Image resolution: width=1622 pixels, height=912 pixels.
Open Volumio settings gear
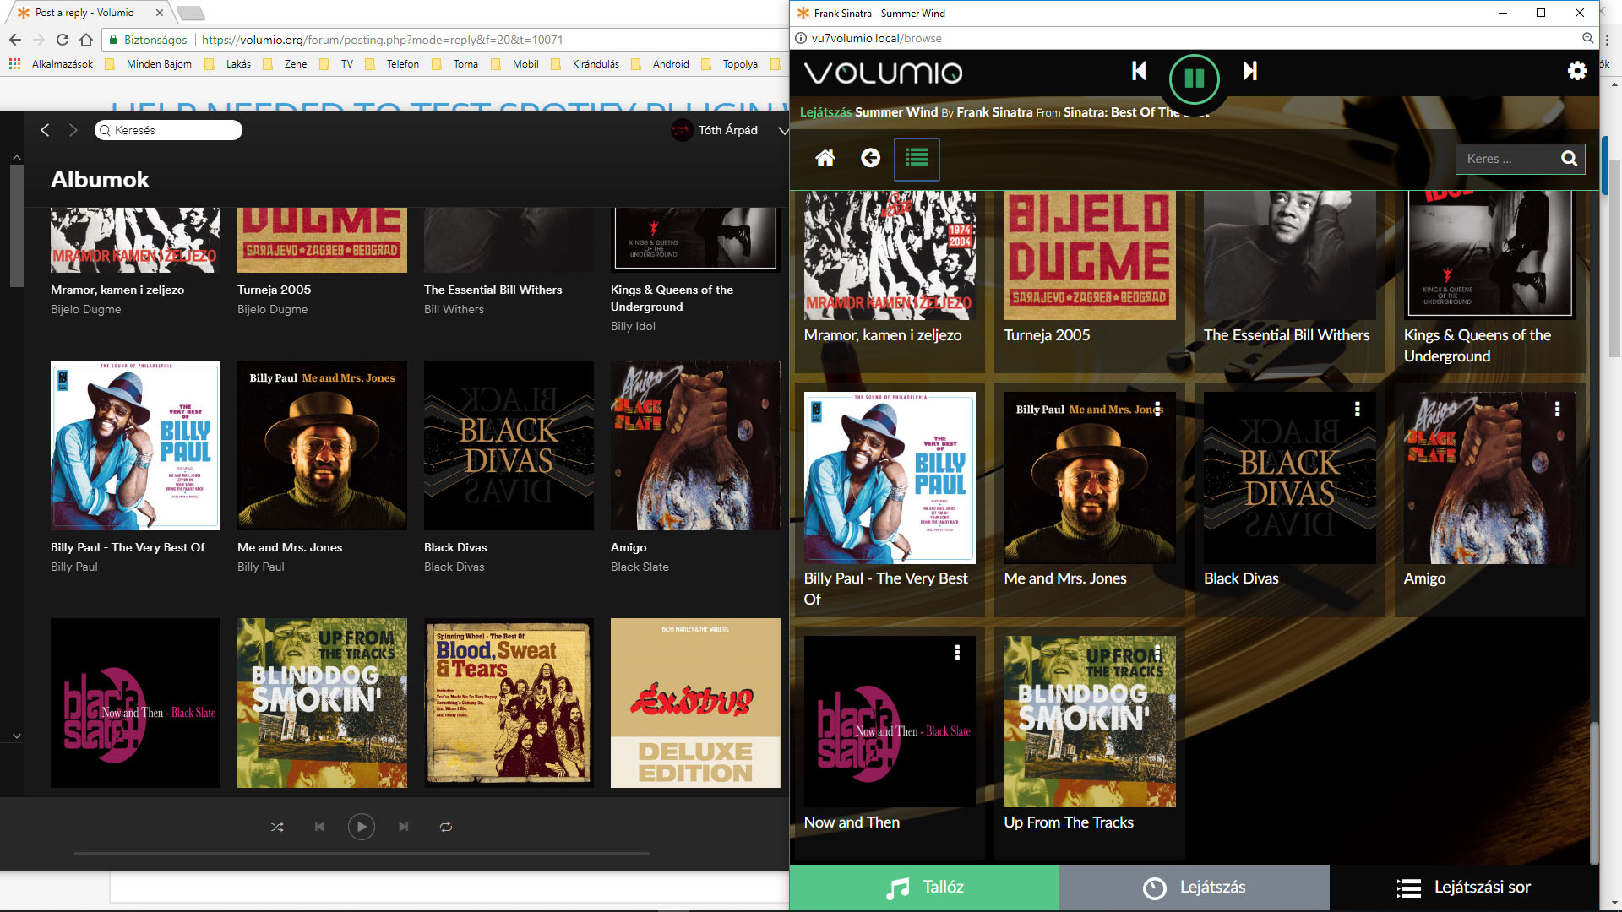point(1576,72)
